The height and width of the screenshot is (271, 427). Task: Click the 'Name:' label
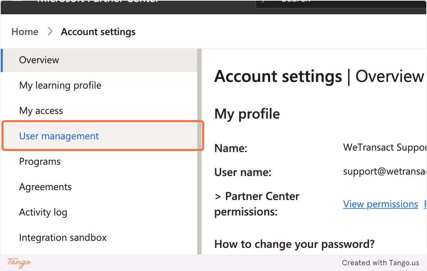[x=231, y=148]
